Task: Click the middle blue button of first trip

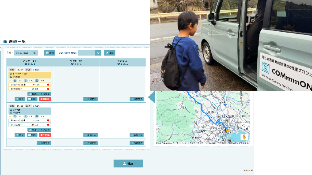Action: pos(32,99)
